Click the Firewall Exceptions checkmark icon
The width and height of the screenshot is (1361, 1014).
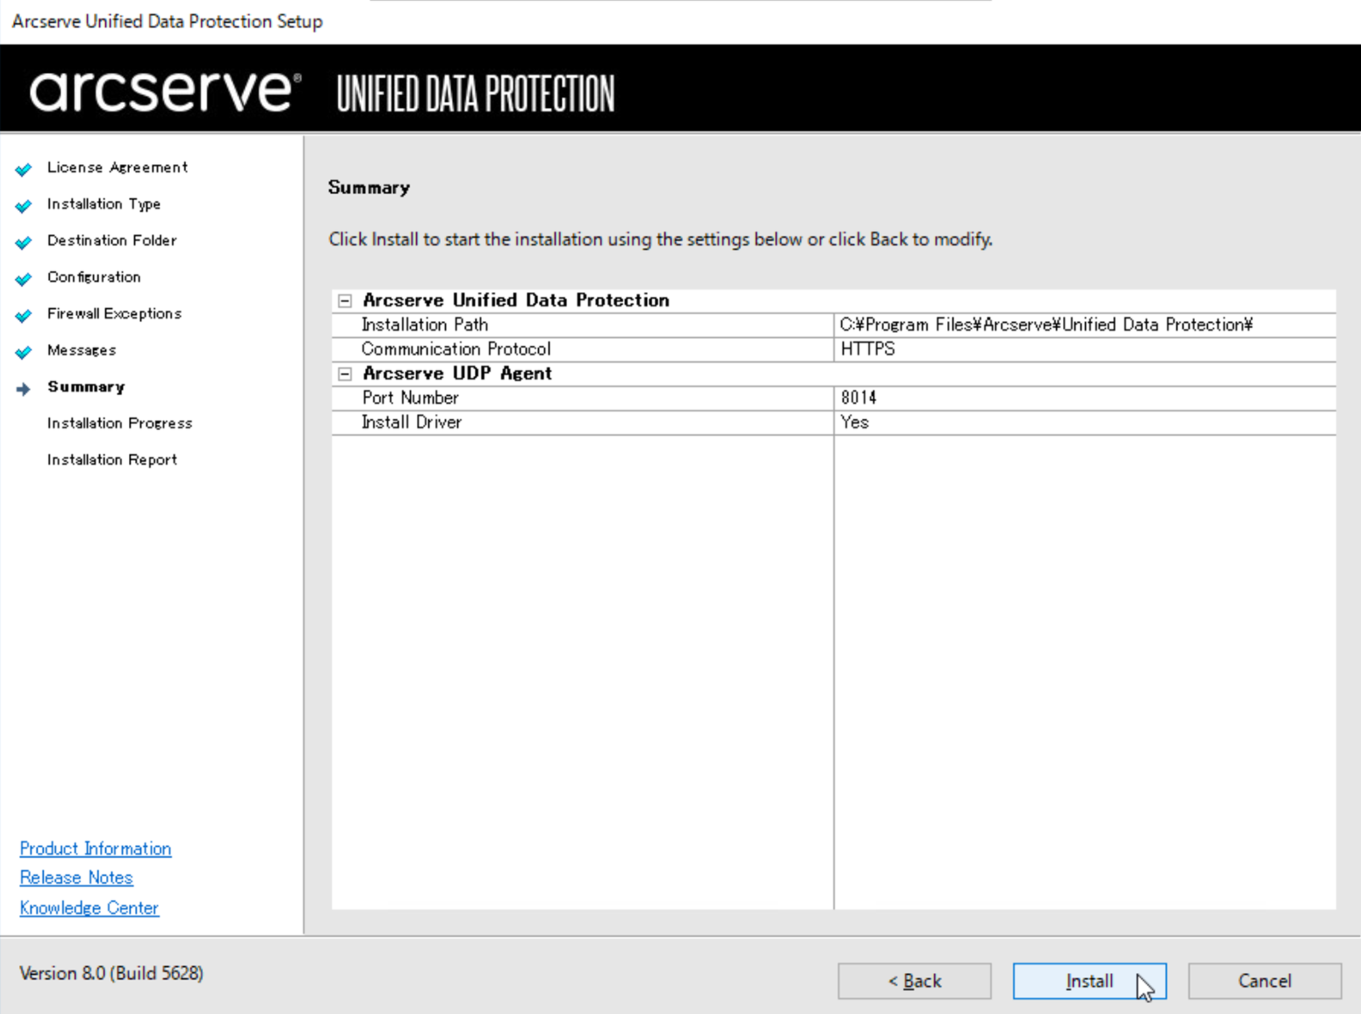point(24,315)
